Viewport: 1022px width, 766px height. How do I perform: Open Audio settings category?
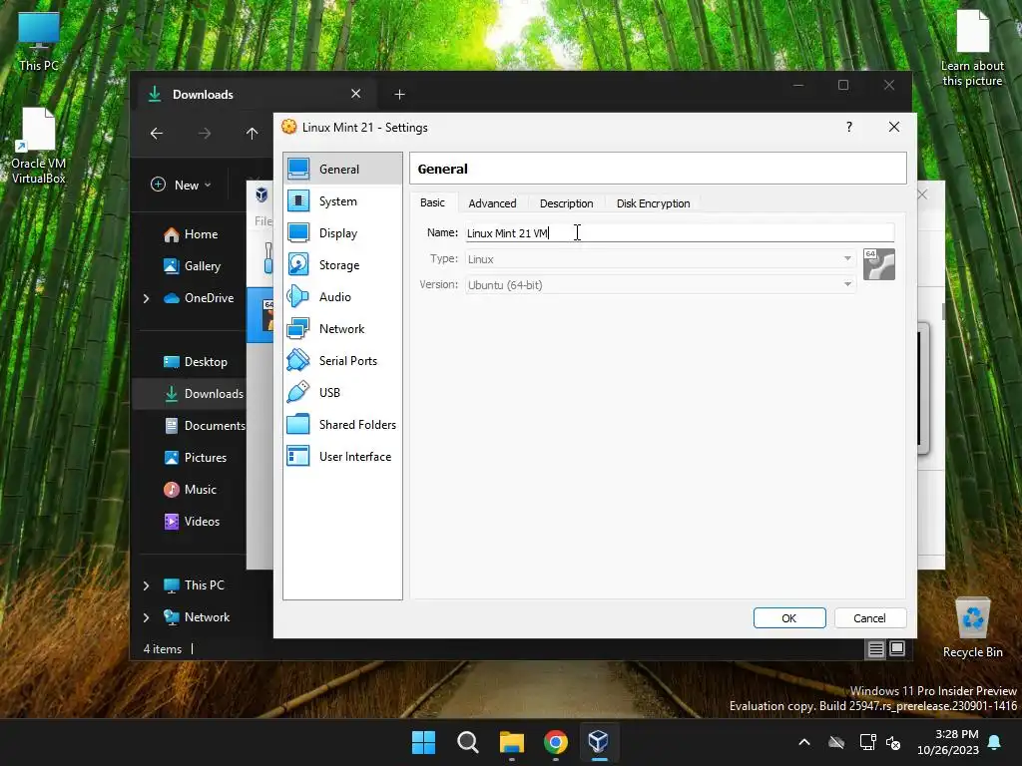[343, 297]
